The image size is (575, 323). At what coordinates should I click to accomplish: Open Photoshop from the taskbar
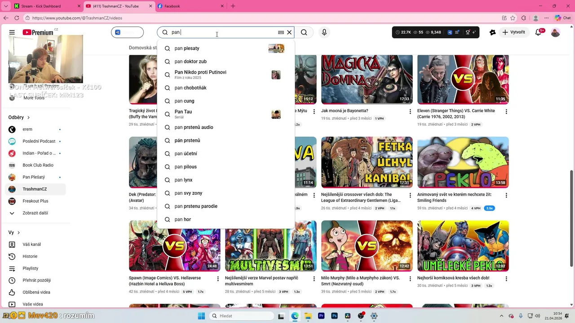tap(334, 316)
